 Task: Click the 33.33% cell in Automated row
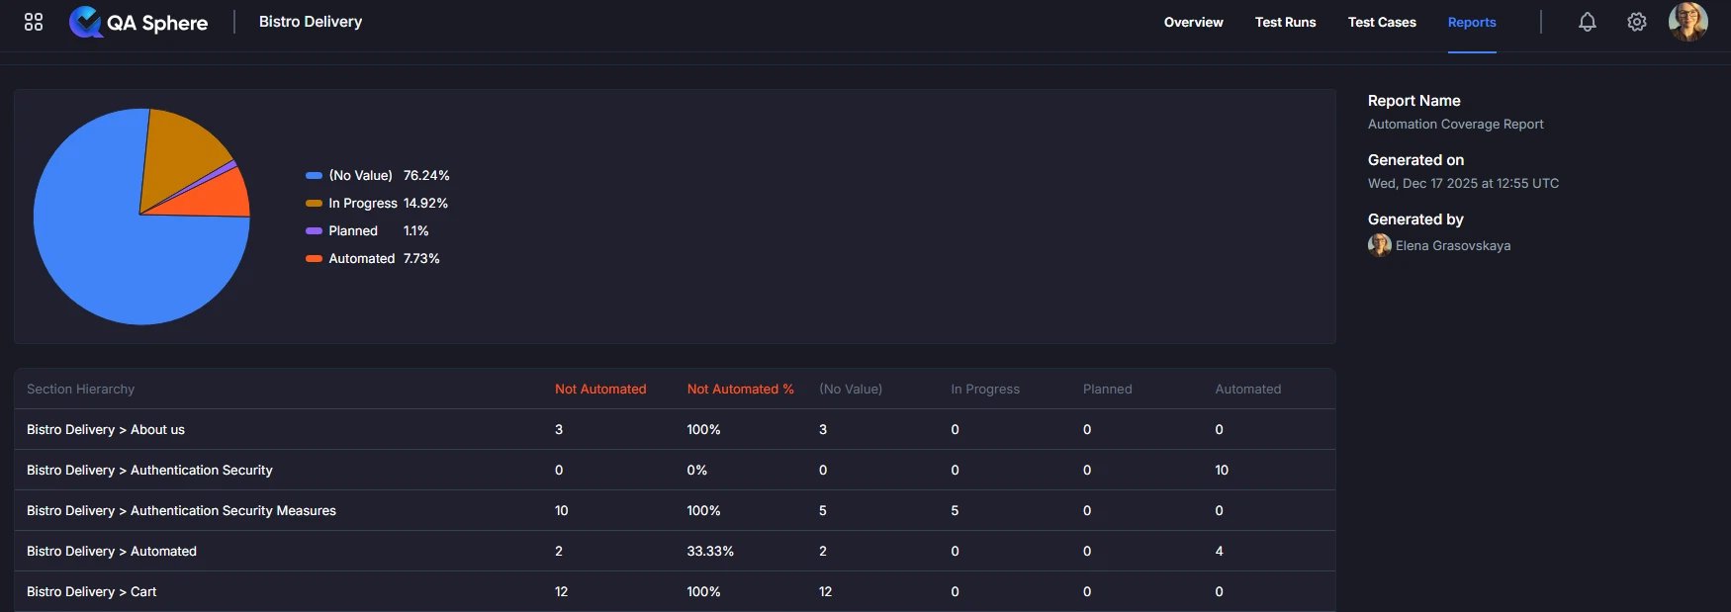[x=710, y=551]
